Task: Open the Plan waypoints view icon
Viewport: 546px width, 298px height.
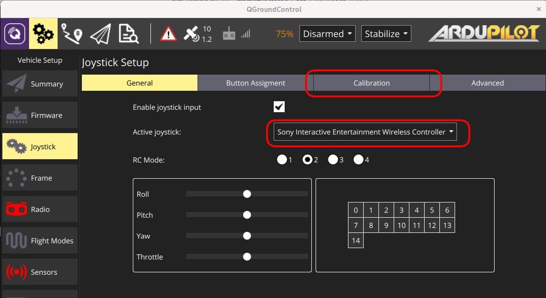Action: click(x=72, y=34)
